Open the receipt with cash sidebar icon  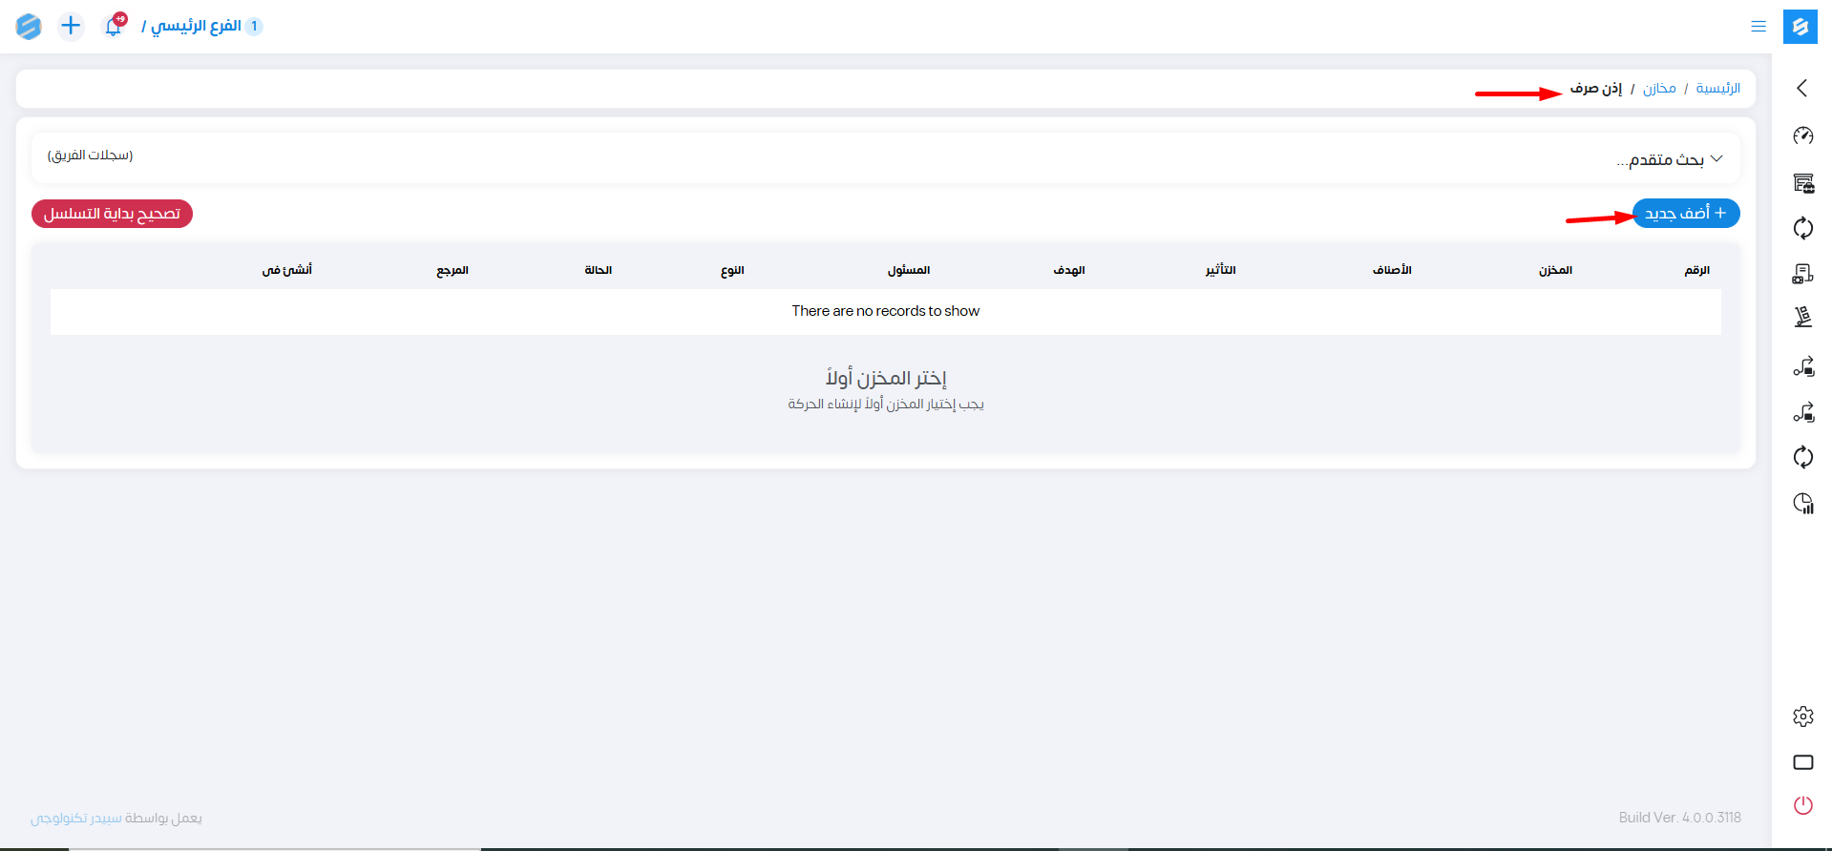[1802, 275]
